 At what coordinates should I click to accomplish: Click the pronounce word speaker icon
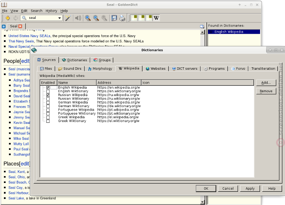click(78, 18)
